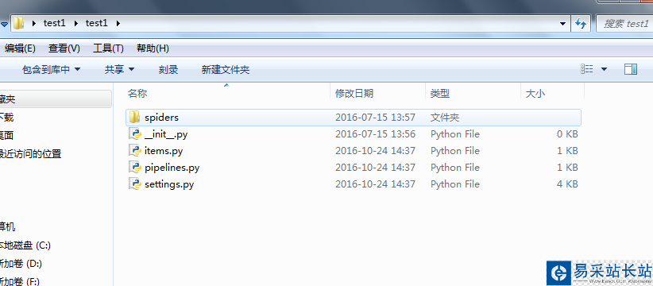
Task: Open the 工具(T) menu
Action: pyautogui.click(x=108, y=48)
